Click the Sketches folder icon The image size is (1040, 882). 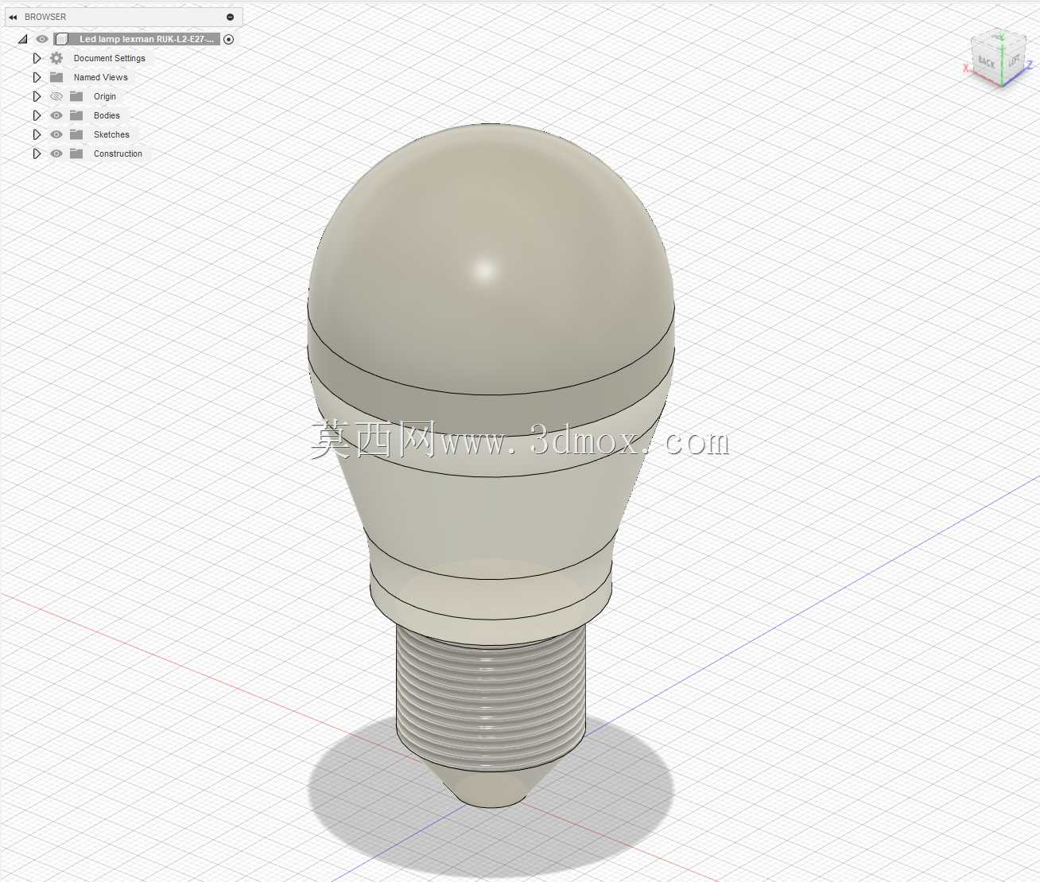[x=76, y=134]
